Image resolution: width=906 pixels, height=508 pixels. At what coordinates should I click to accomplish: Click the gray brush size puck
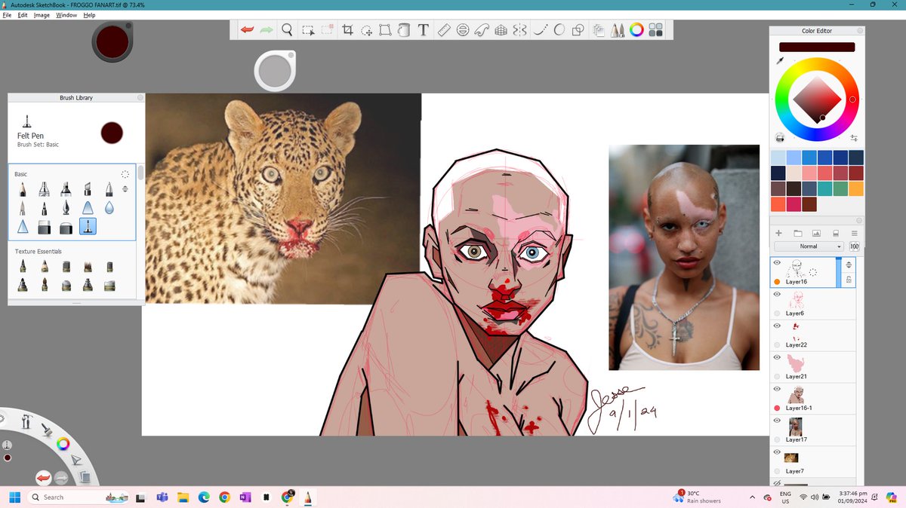click(274, 72)
